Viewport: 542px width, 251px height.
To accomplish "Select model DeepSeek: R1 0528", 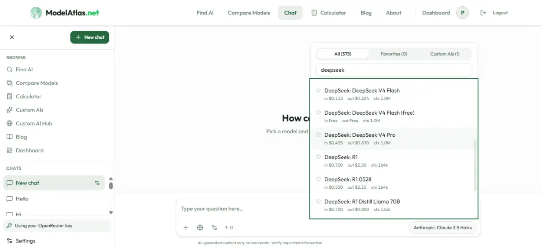I will tap(392, 183).
